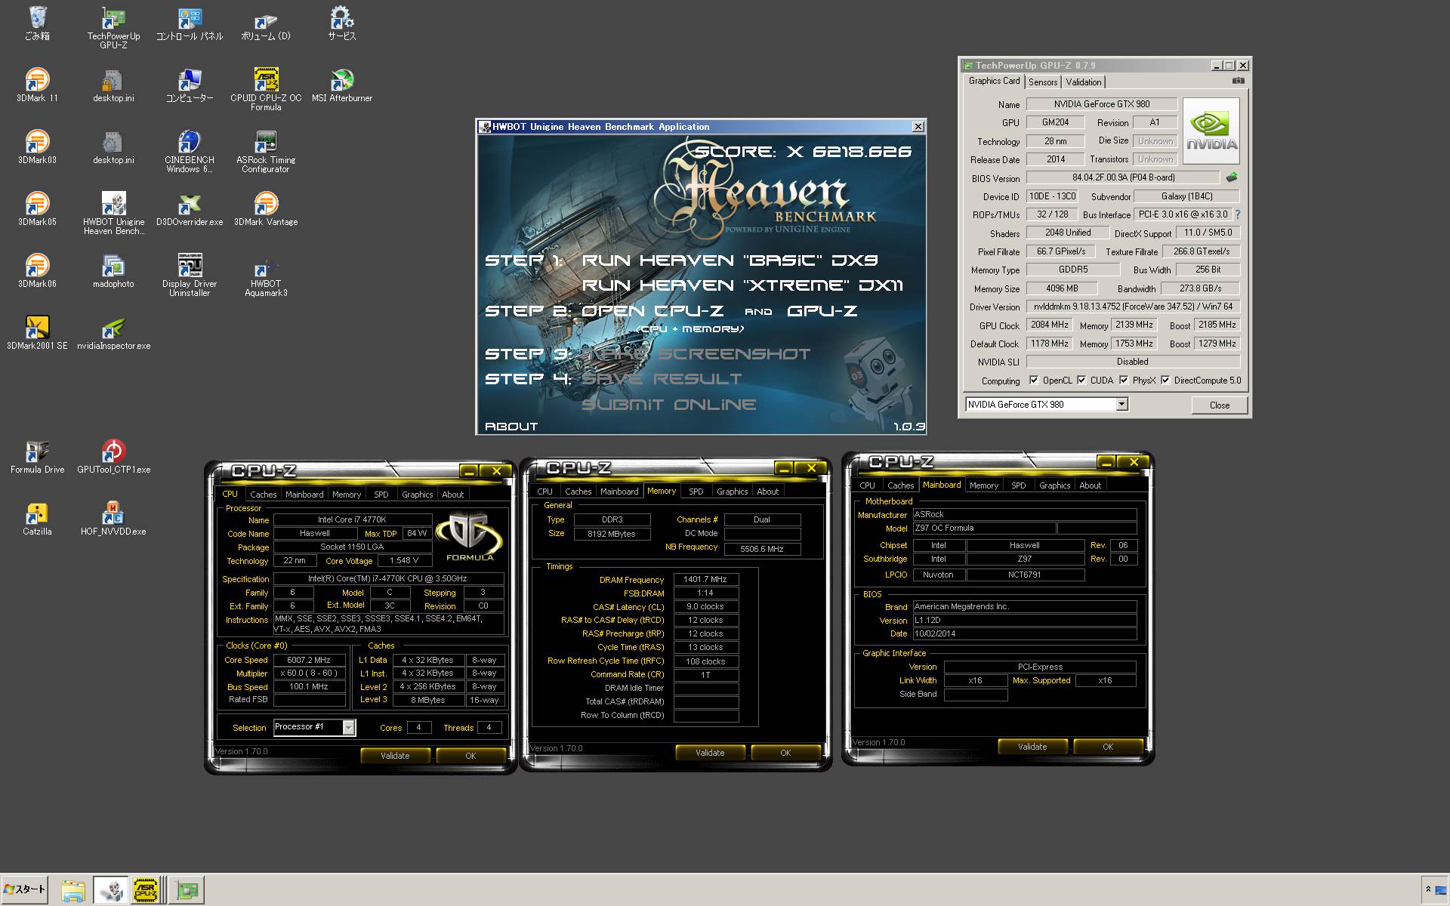Toggle OpenCL checkbox in GPU-Z
Viewport: 1450px width, 906px height.
[x=1034, y=381]
